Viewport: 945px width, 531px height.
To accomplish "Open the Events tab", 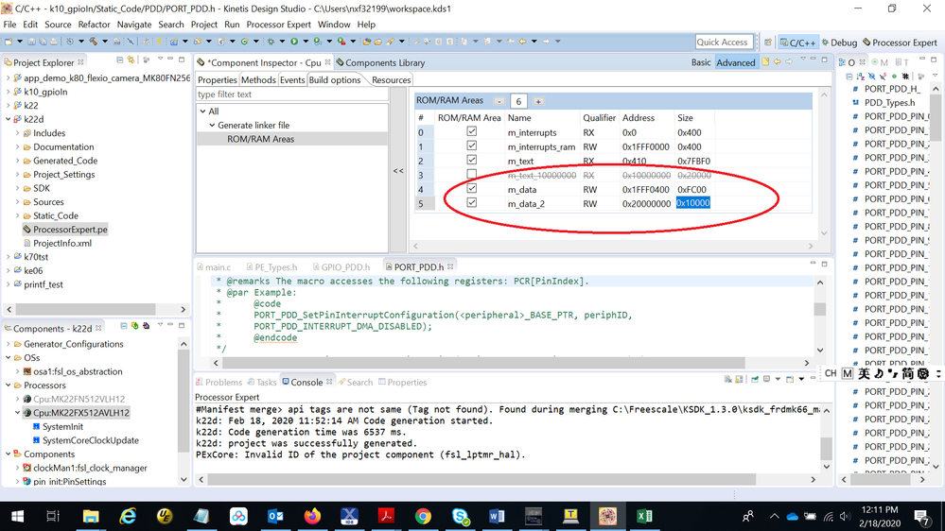I will (292, 80).
